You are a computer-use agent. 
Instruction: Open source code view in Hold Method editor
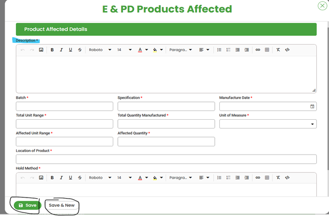click(x=287, y=178)
